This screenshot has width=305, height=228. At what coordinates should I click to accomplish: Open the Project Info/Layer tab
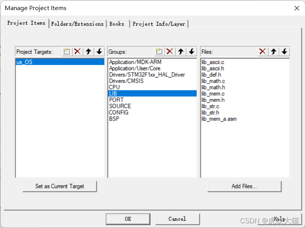coord(159,24)
